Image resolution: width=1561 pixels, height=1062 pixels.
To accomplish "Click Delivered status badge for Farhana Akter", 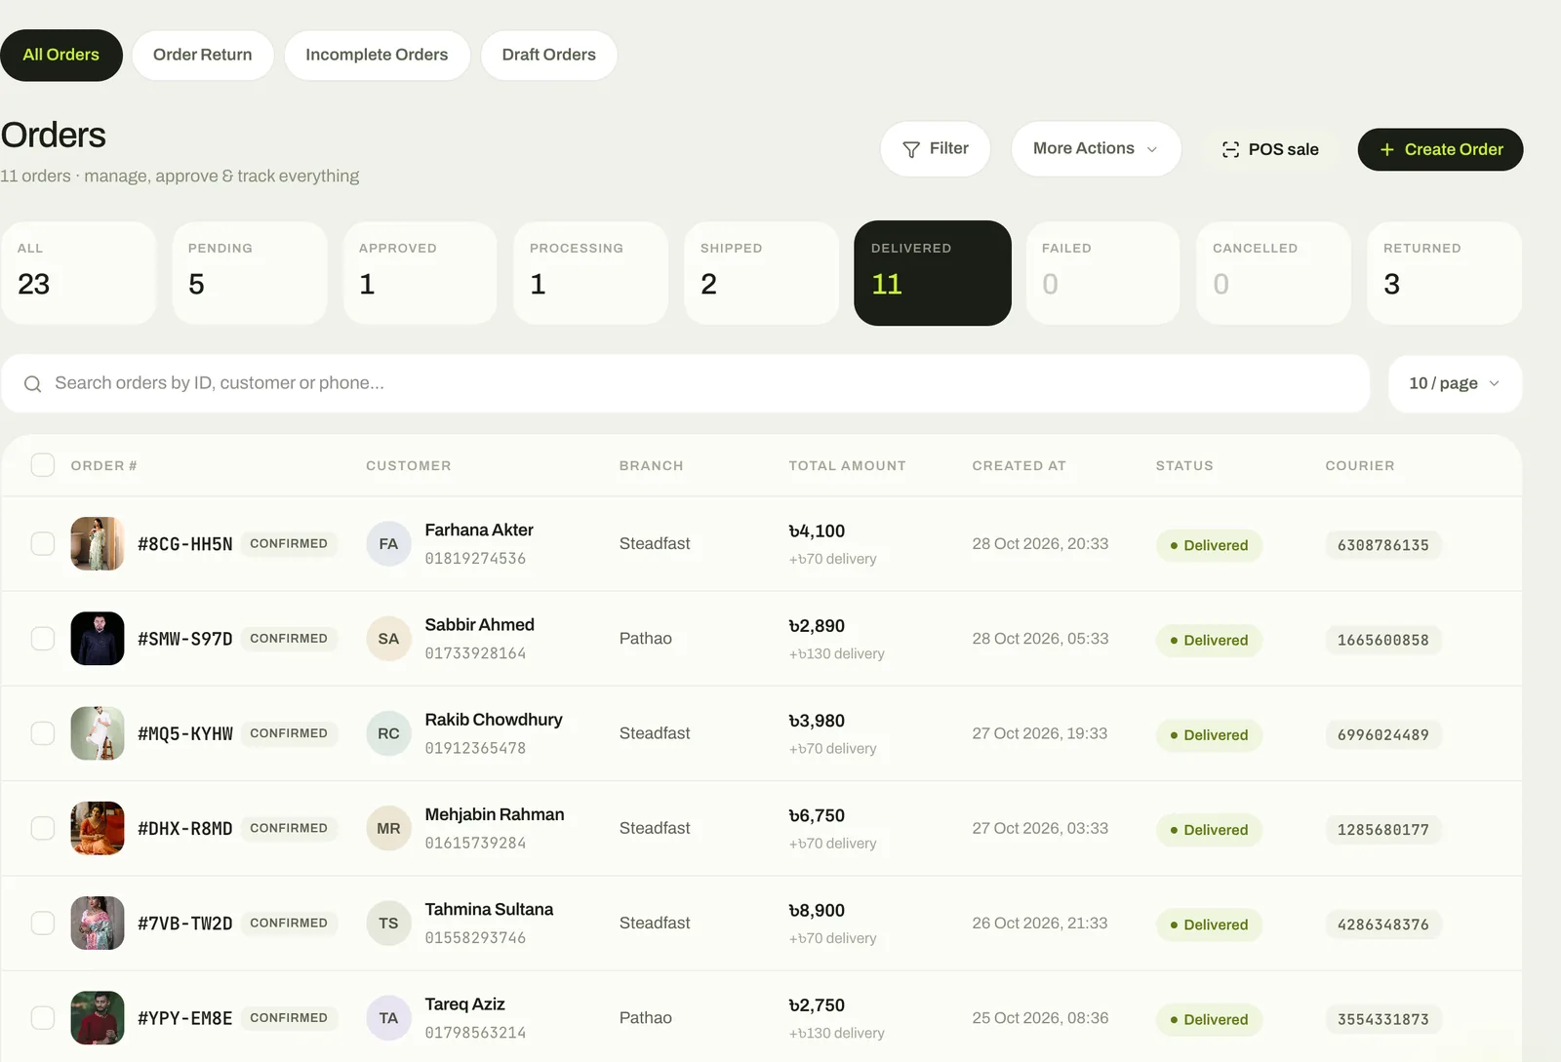I will point(1210,545).
